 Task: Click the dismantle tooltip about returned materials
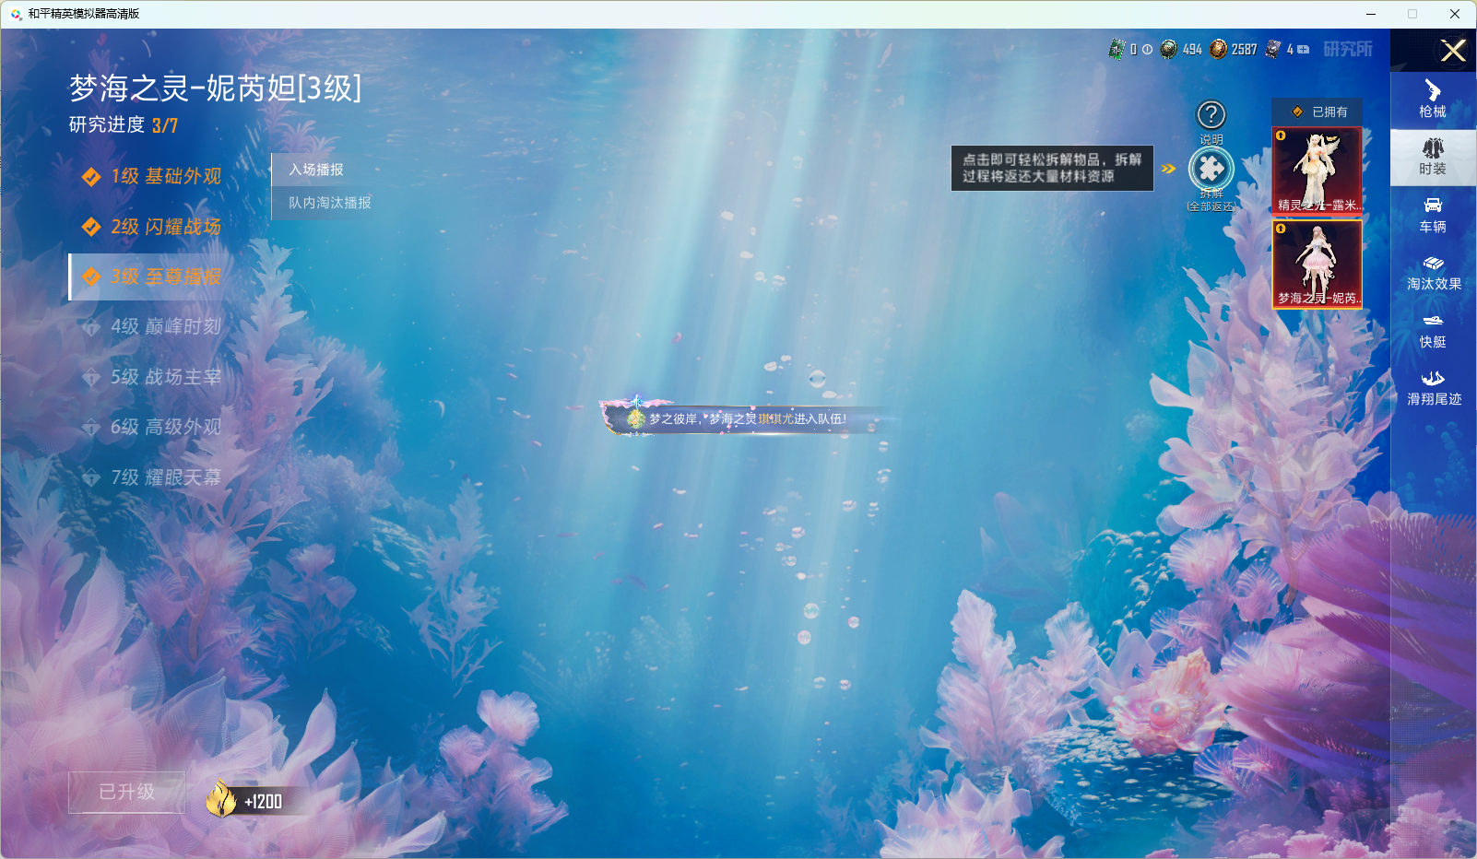coord(1052,168)
